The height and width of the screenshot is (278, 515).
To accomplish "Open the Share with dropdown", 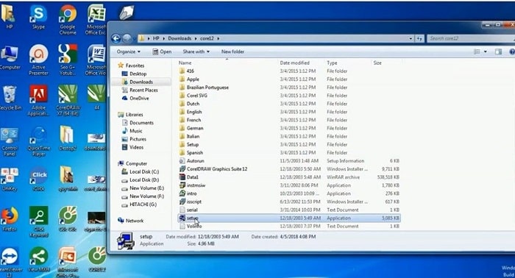I will tap(196, 51).
